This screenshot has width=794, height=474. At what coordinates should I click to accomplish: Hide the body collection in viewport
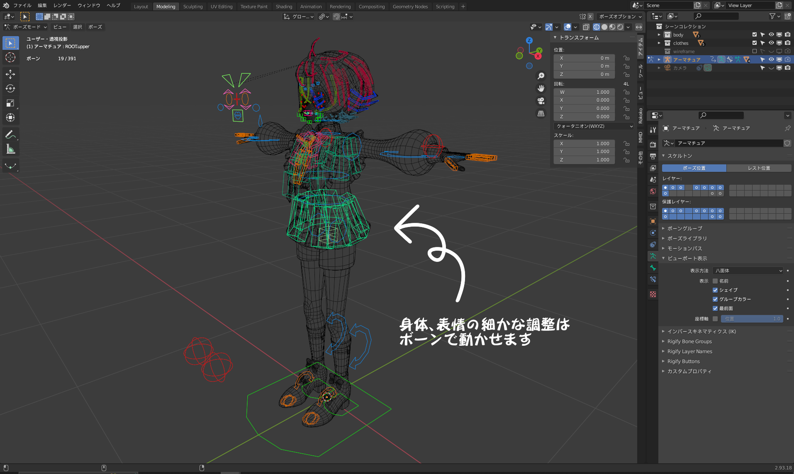point(771,35)
